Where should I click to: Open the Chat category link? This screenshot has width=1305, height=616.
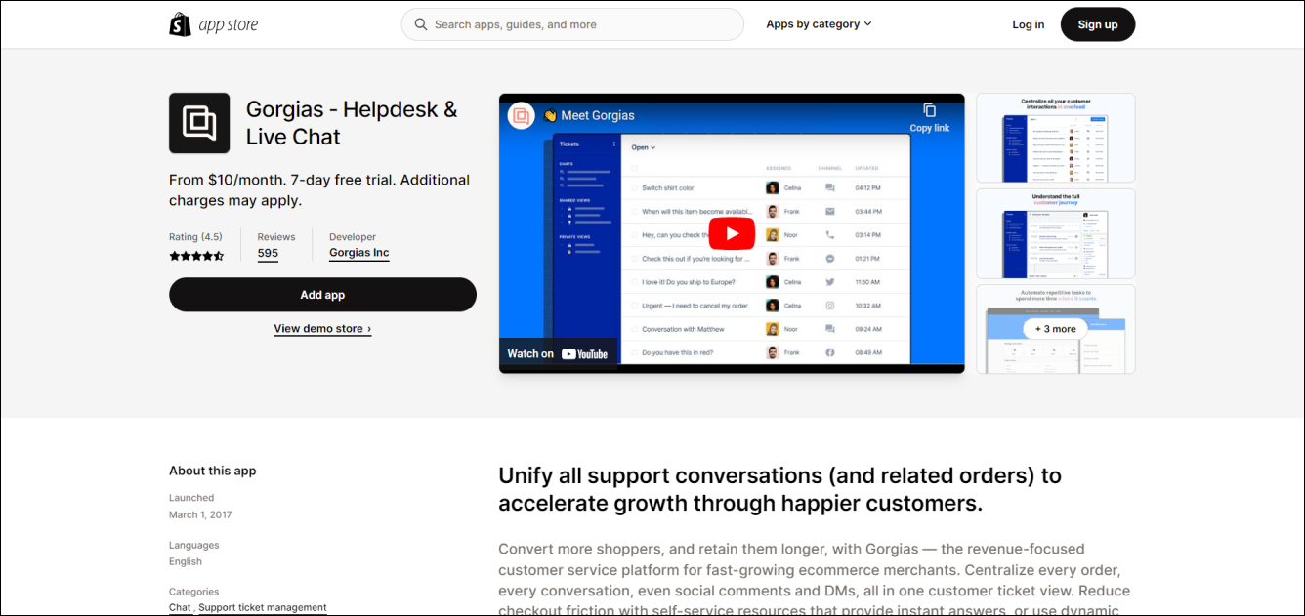[x=180, y=607]
